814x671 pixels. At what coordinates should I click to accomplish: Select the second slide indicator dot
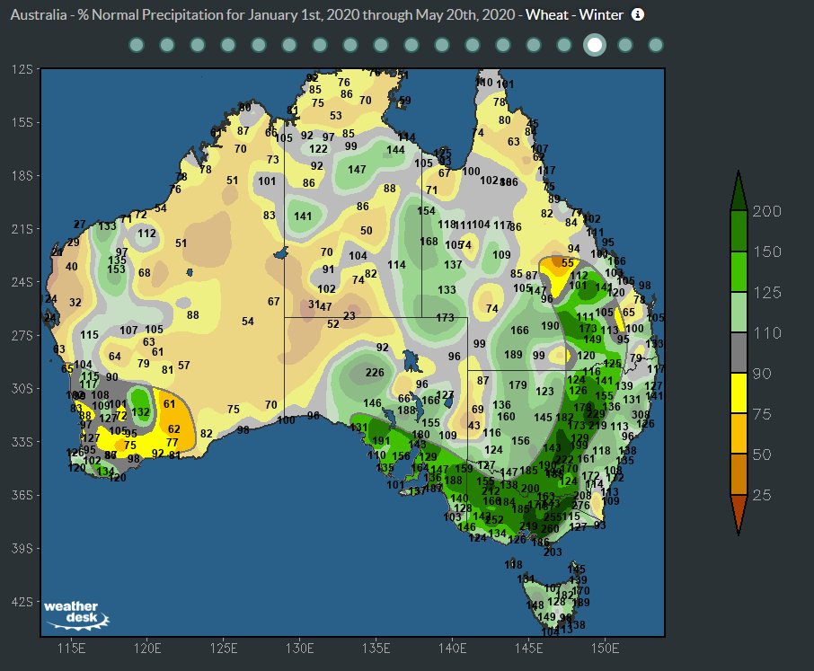point(167,45)
